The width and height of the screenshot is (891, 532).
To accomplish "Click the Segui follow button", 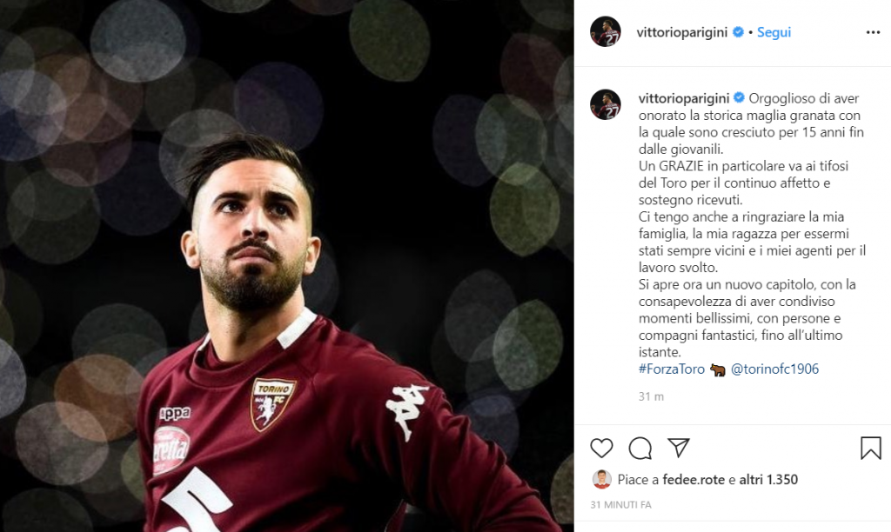I will click(774, 32).
